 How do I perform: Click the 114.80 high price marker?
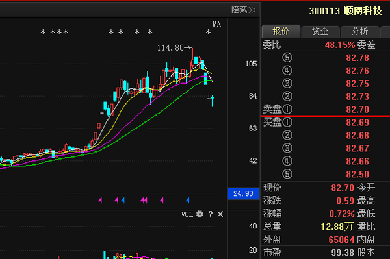coord(174,48)
